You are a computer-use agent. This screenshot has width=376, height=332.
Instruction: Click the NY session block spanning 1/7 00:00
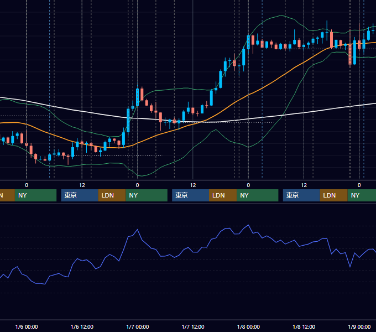point(147,195)
